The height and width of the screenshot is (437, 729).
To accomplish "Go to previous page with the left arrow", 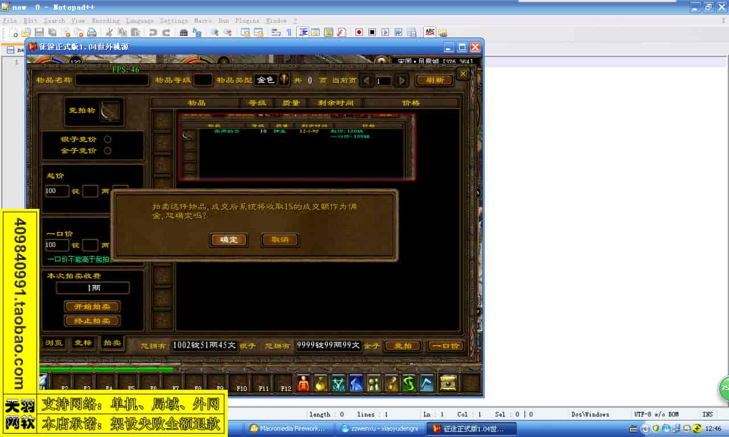I will [x=367, y=81].
